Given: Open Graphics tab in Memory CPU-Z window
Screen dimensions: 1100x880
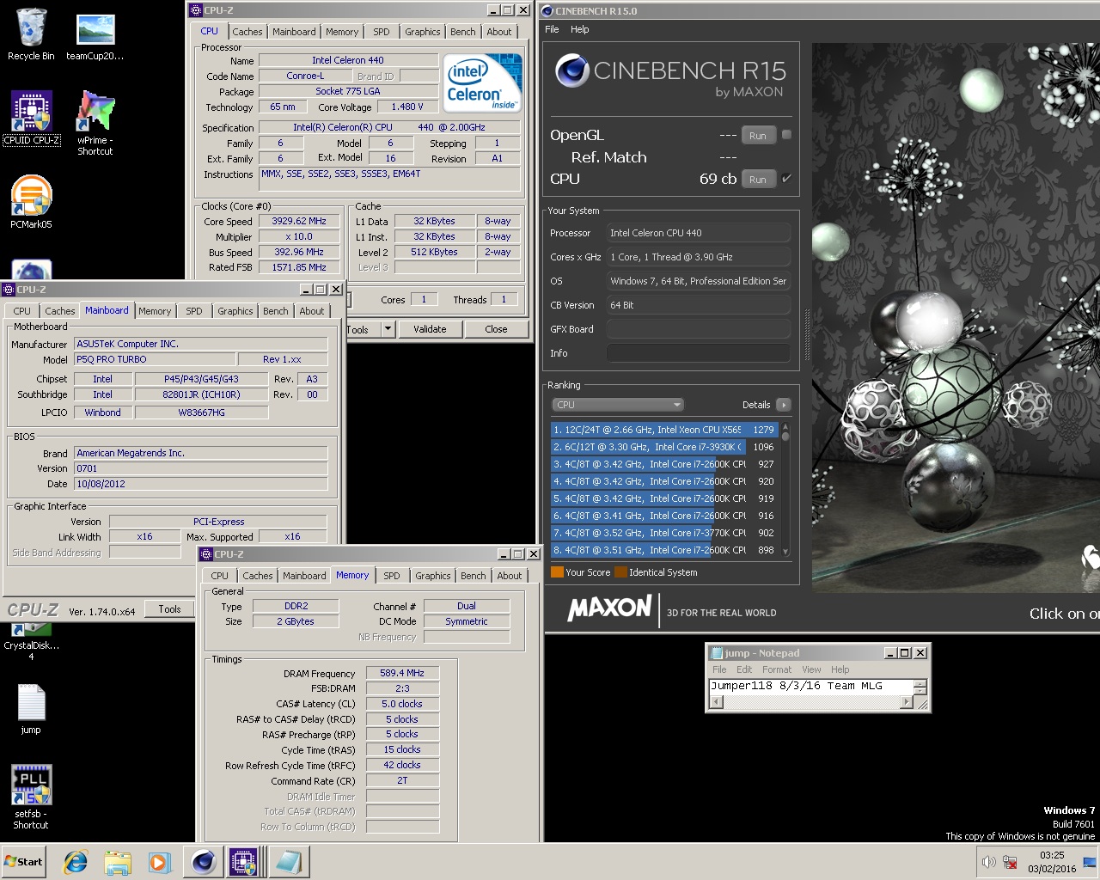Looking at the screenshot, I should [x=432, y=576].
